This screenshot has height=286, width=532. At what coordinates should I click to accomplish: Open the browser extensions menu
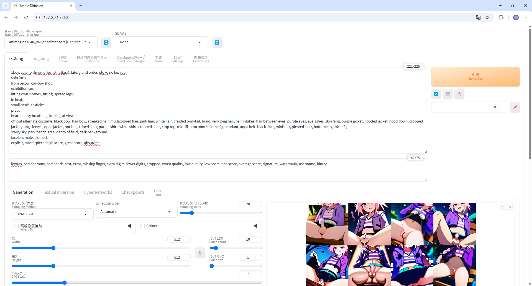click(x=501, y=17)
